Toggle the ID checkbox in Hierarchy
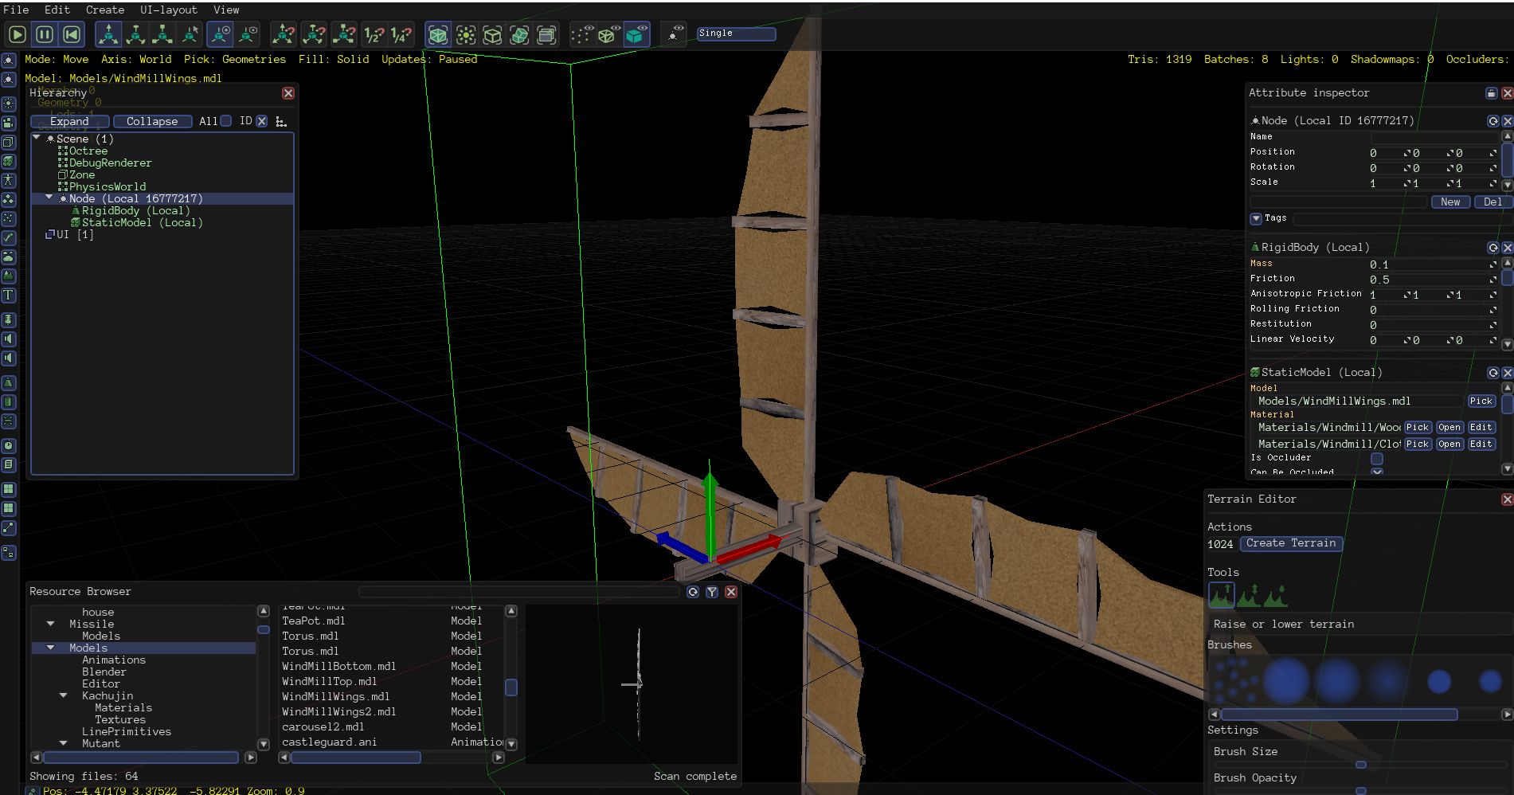Screen dimensions: 1514x795 point(261,121)
